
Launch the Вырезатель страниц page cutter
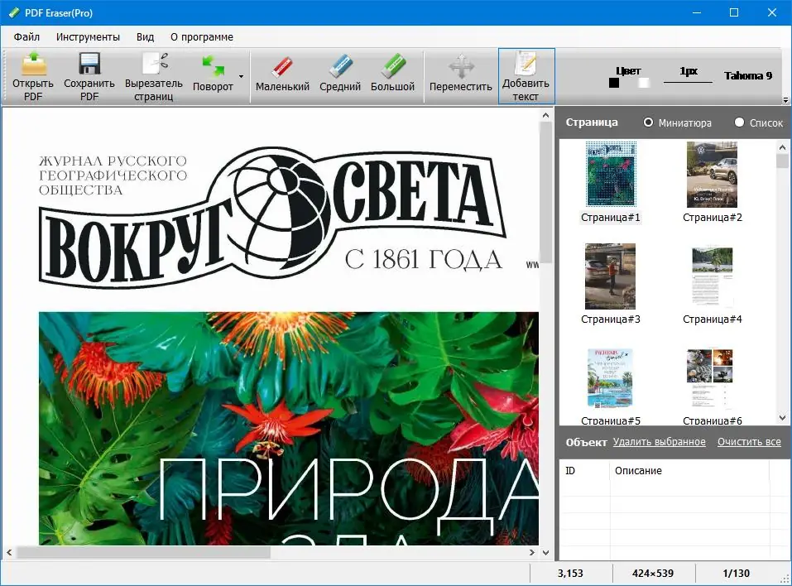(x=154, y=76)
